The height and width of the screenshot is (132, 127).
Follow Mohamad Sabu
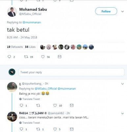[106, 11]
